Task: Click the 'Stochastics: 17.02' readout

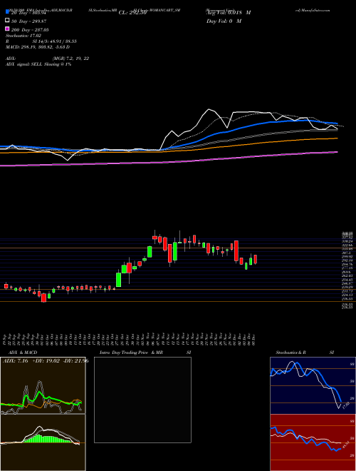Action: click(x=23, y=36)
